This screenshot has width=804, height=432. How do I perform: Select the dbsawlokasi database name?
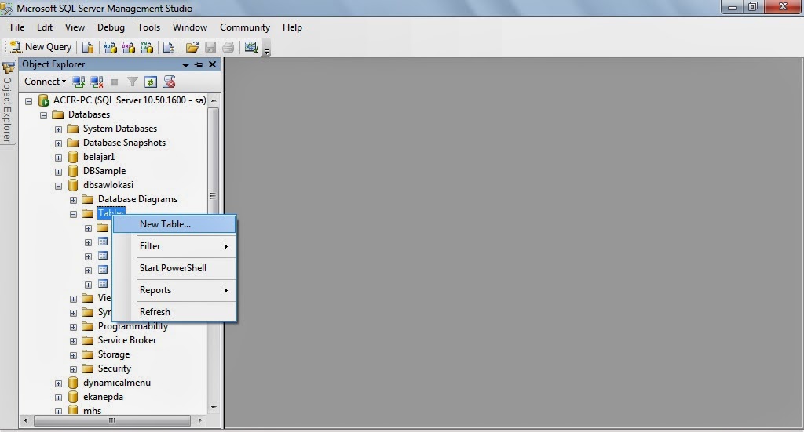click(x=108, y=185)
